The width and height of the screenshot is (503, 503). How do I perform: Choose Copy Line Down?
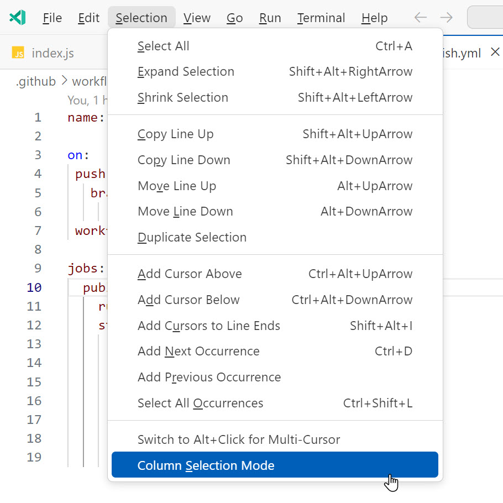[275, 160]
